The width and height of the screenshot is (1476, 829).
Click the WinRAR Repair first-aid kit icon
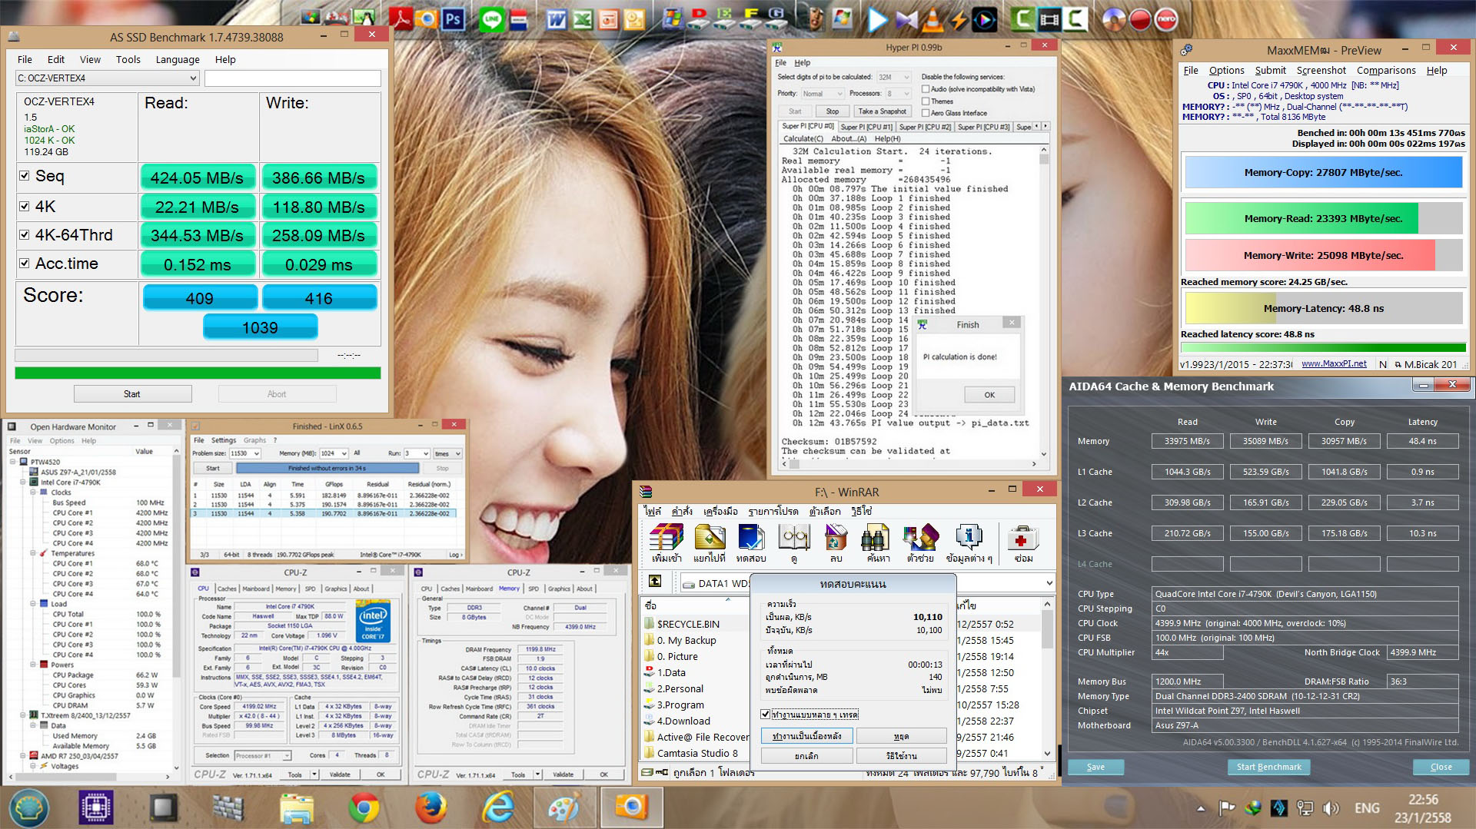point(1022,539)
